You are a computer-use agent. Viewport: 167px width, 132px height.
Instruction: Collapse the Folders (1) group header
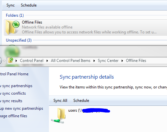15,15
